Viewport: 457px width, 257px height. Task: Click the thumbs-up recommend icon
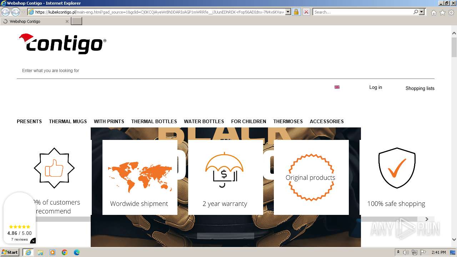pyautogui.click(x=54, y=168)
